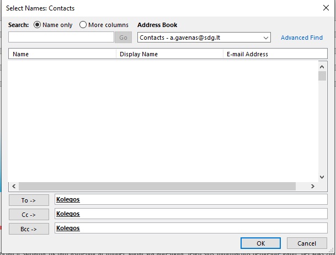The width and height of the screenshot is (336, 255).
Task: Sort by the Display Name column header
Action: [x=169, y=54]
